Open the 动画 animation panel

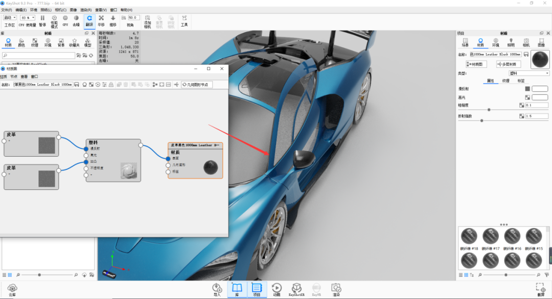pyautogui.click(x=277, y=290)
